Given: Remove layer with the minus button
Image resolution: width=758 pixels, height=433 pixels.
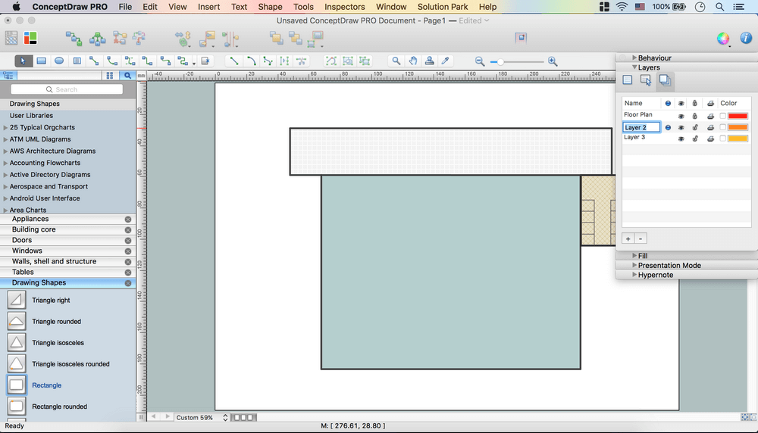Looking at the screenshot, I should click(641, 238).
